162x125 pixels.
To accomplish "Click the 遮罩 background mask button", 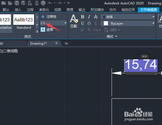I will (x=47, y=30).
